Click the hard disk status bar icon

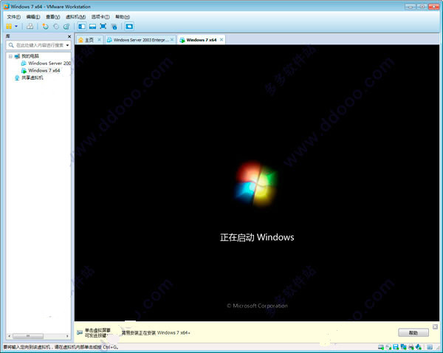(381, 347)
